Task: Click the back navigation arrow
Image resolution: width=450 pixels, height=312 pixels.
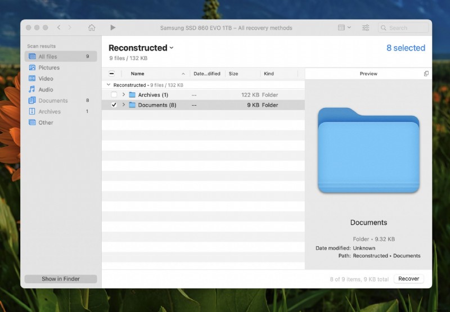Action: (59, 28)
